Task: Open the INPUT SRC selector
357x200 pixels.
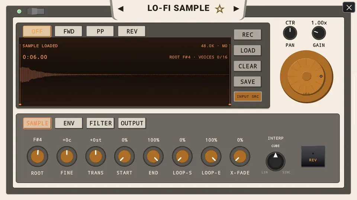Action: (x=248, y=96)
